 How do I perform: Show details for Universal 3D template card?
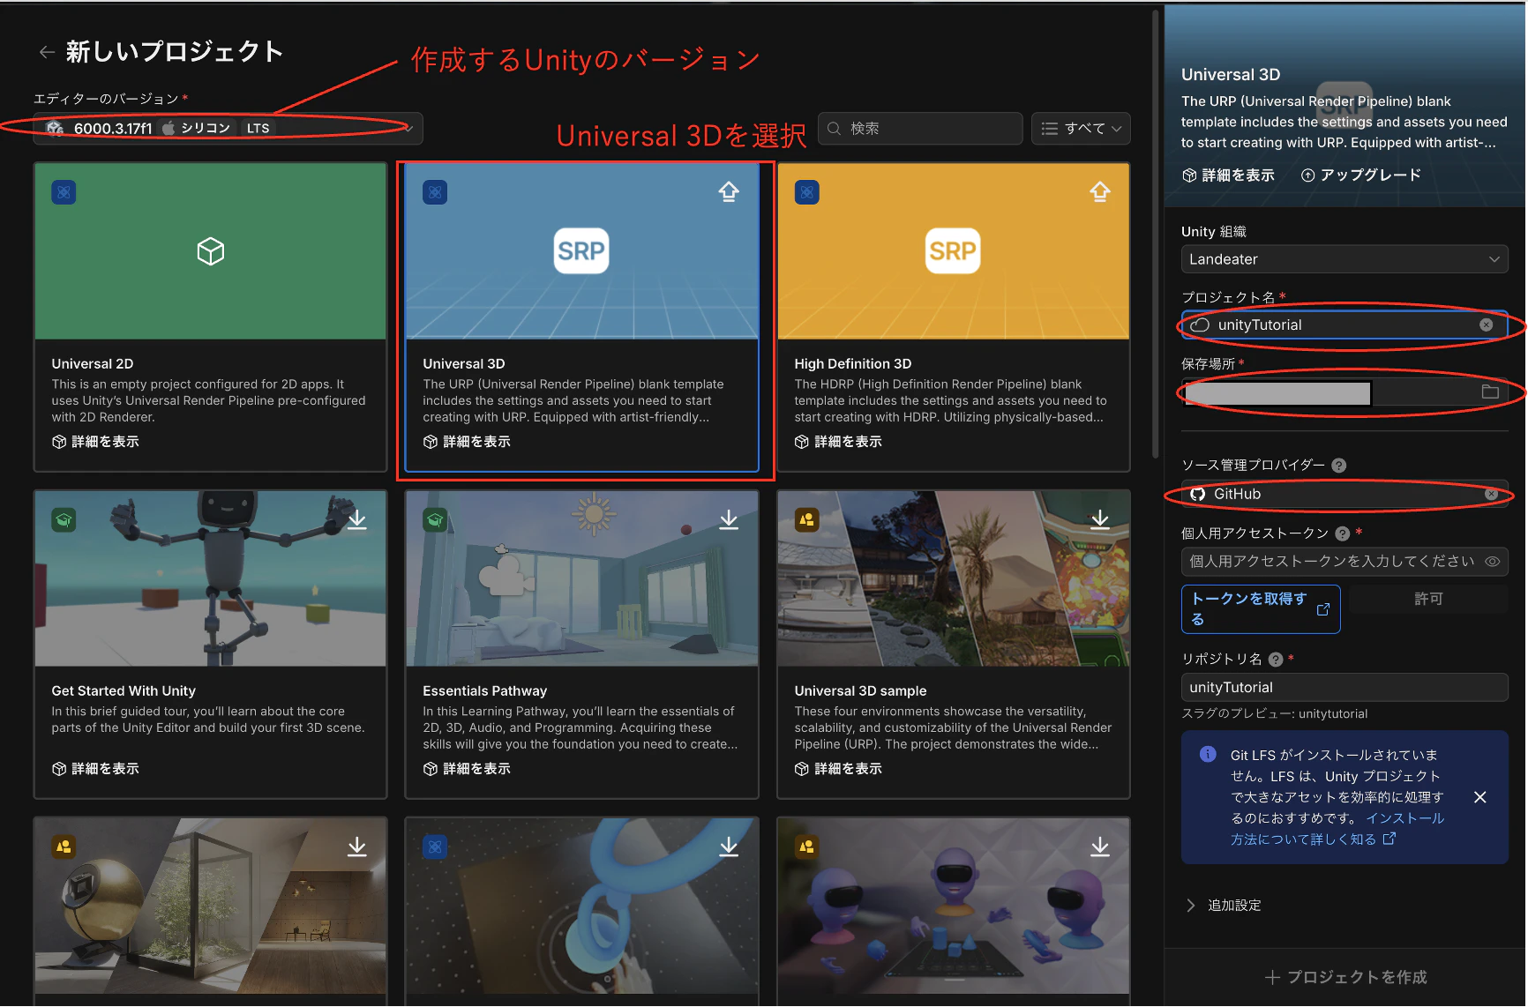pyautogui.click(x=467, y=442)
